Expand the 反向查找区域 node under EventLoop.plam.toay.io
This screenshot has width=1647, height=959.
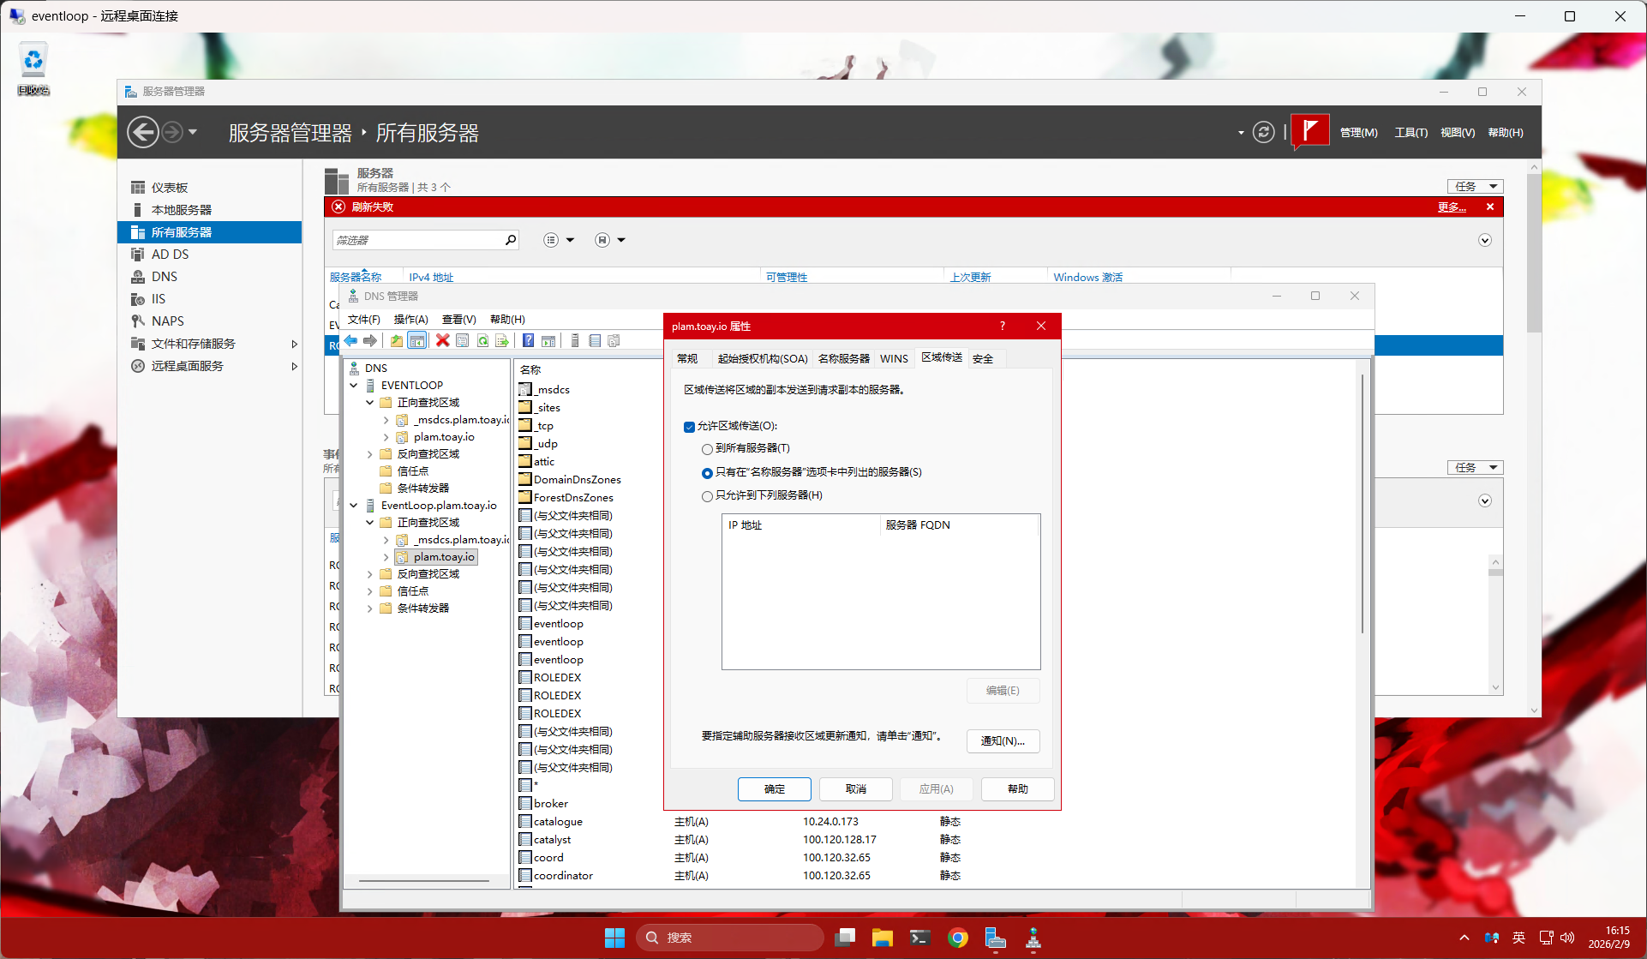coord(370,574)
